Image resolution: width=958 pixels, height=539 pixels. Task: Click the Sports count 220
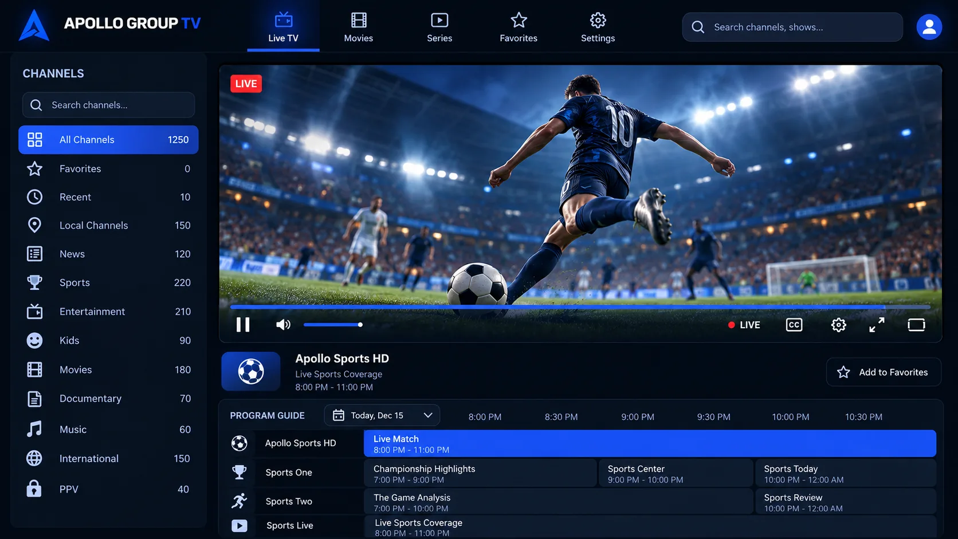182,282
